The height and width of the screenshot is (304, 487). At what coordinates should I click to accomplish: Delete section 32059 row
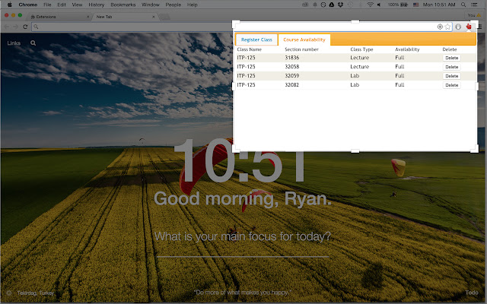tap(451, 76)
